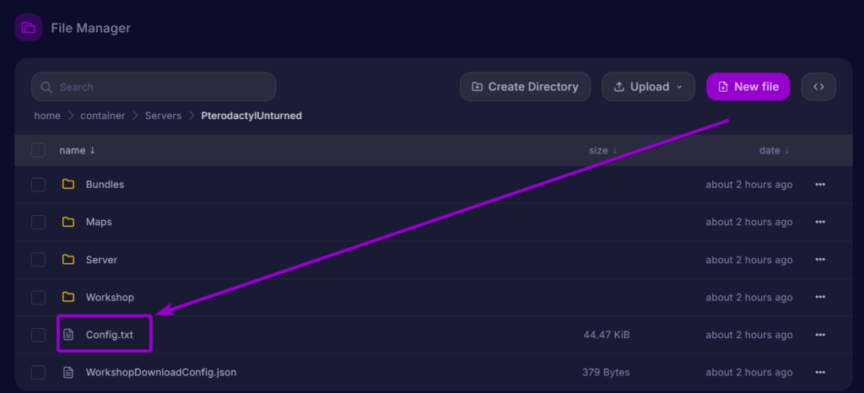Check the box next to Bundles
This screenshot has width=864, height=393.
click(x=38, y=185)
